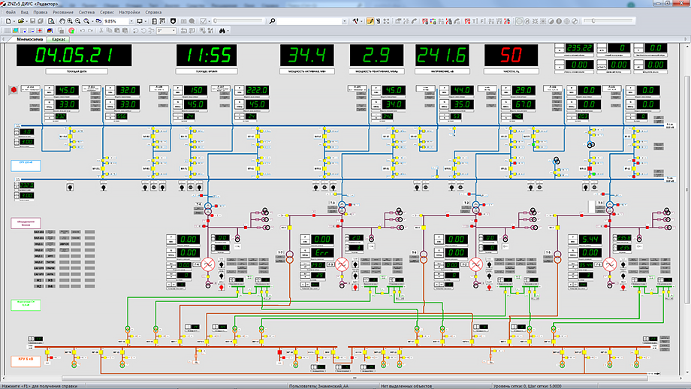The height and width of the screenshot is (389, 691).
Task: Click the search magnifier icon beside toolbar slider
Action: [x=272, y=22]
